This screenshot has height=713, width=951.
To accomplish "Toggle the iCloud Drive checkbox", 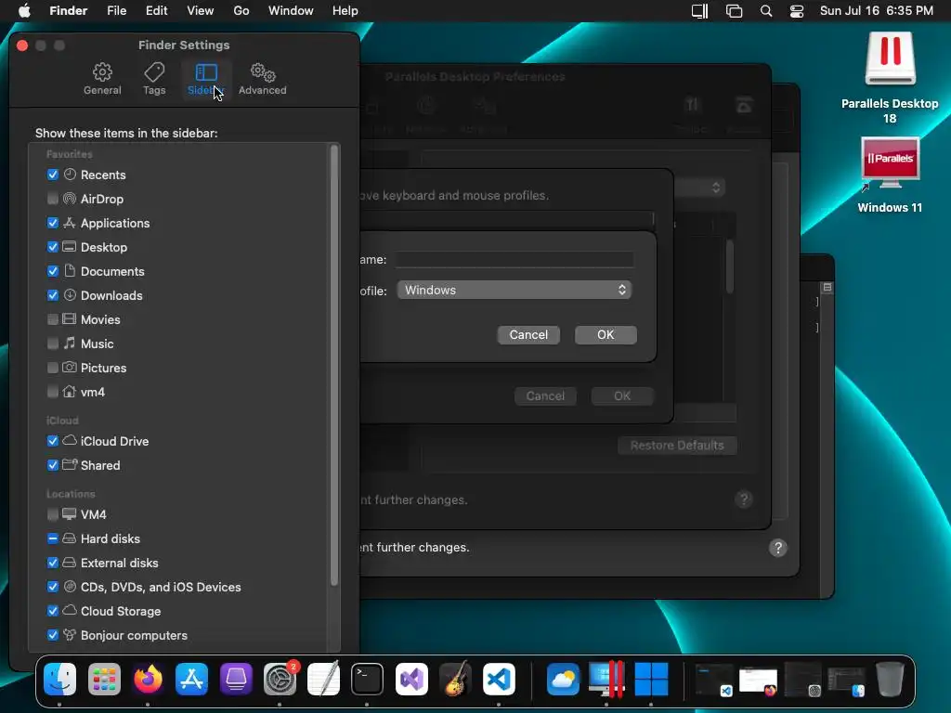I will [x=53, y=441].
